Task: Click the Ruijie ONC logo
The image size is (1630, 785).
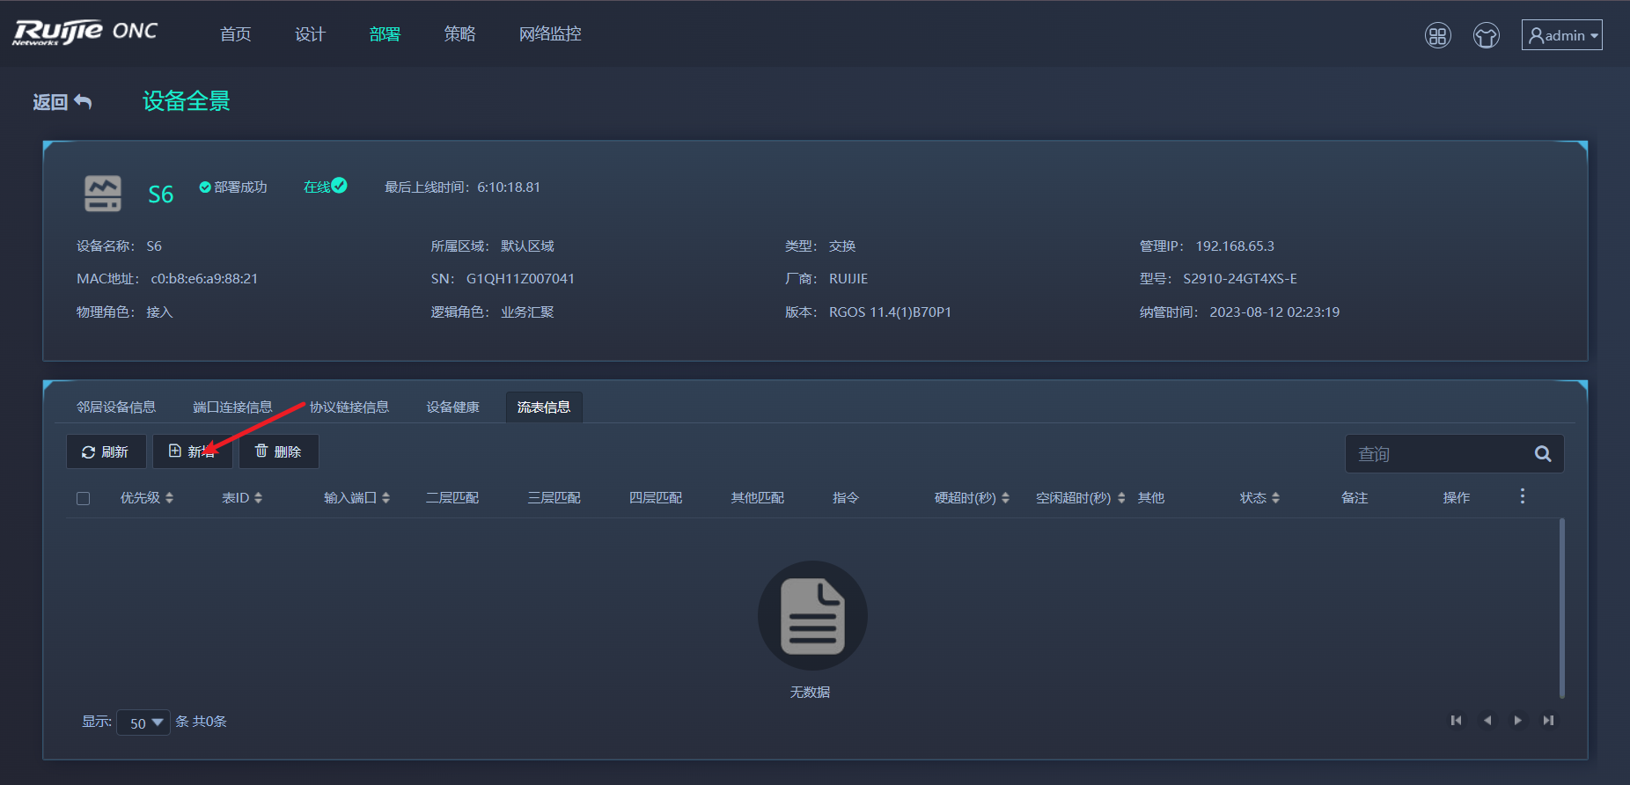Action: pos(85,33)
